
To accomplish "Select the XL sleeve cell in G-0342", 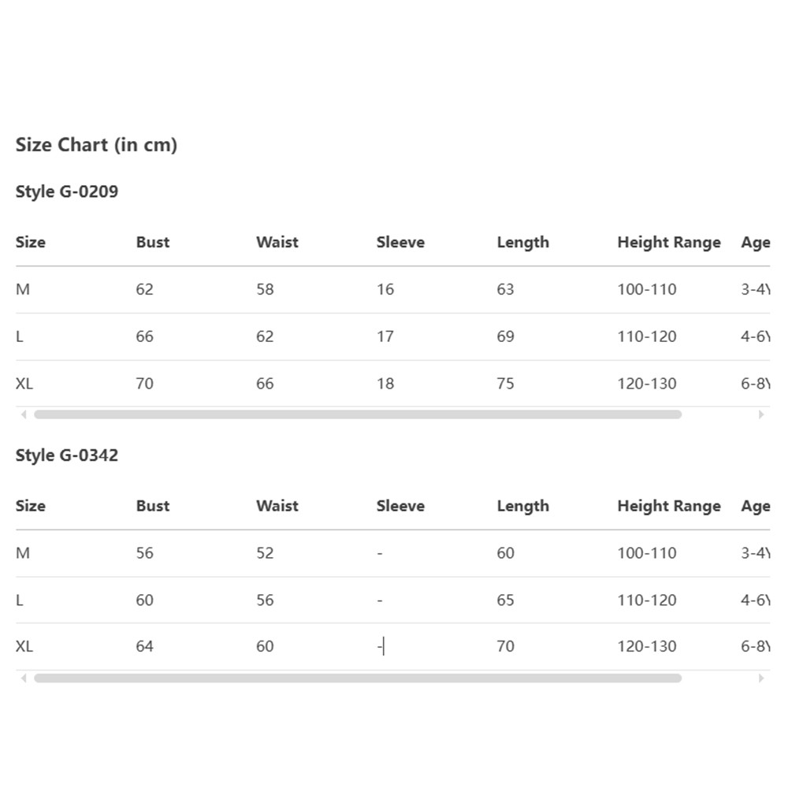I will [381, 646].
